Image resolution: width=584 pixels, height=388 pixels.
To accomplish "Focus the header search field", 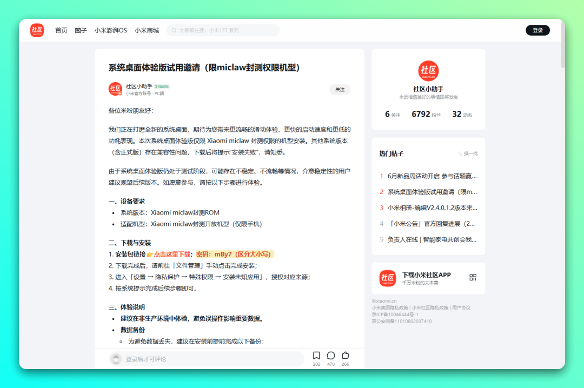I will tap(223, 31).
